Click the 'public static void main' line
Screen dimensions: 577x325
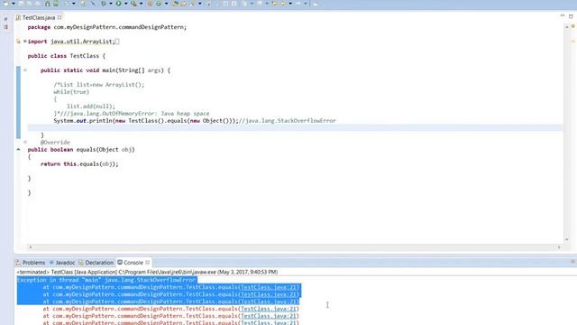click(x=105, y=70)
